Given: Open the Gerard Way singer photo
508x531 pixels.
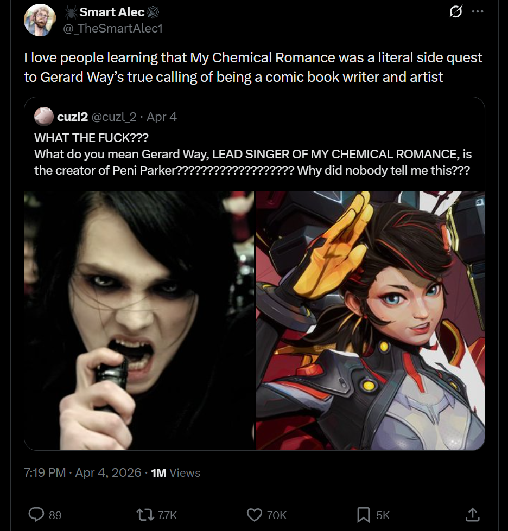Looking at the screenshot, I should pos(139,321).
